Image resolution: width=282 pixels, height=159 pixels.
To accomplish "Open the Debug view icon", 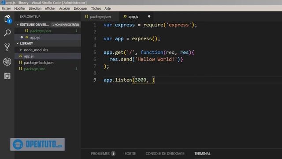I will point(7,62).
